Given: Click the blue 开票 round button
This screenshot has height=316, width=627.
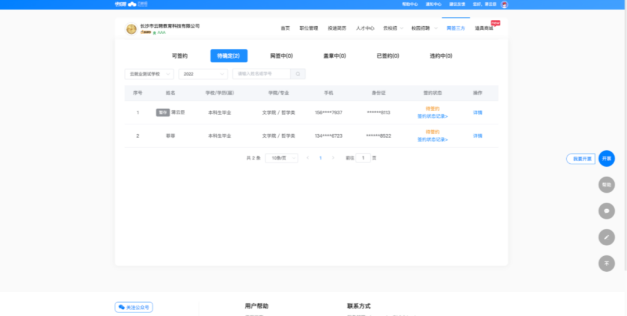Looking at the screenshot, I should [x=607, y=159].
